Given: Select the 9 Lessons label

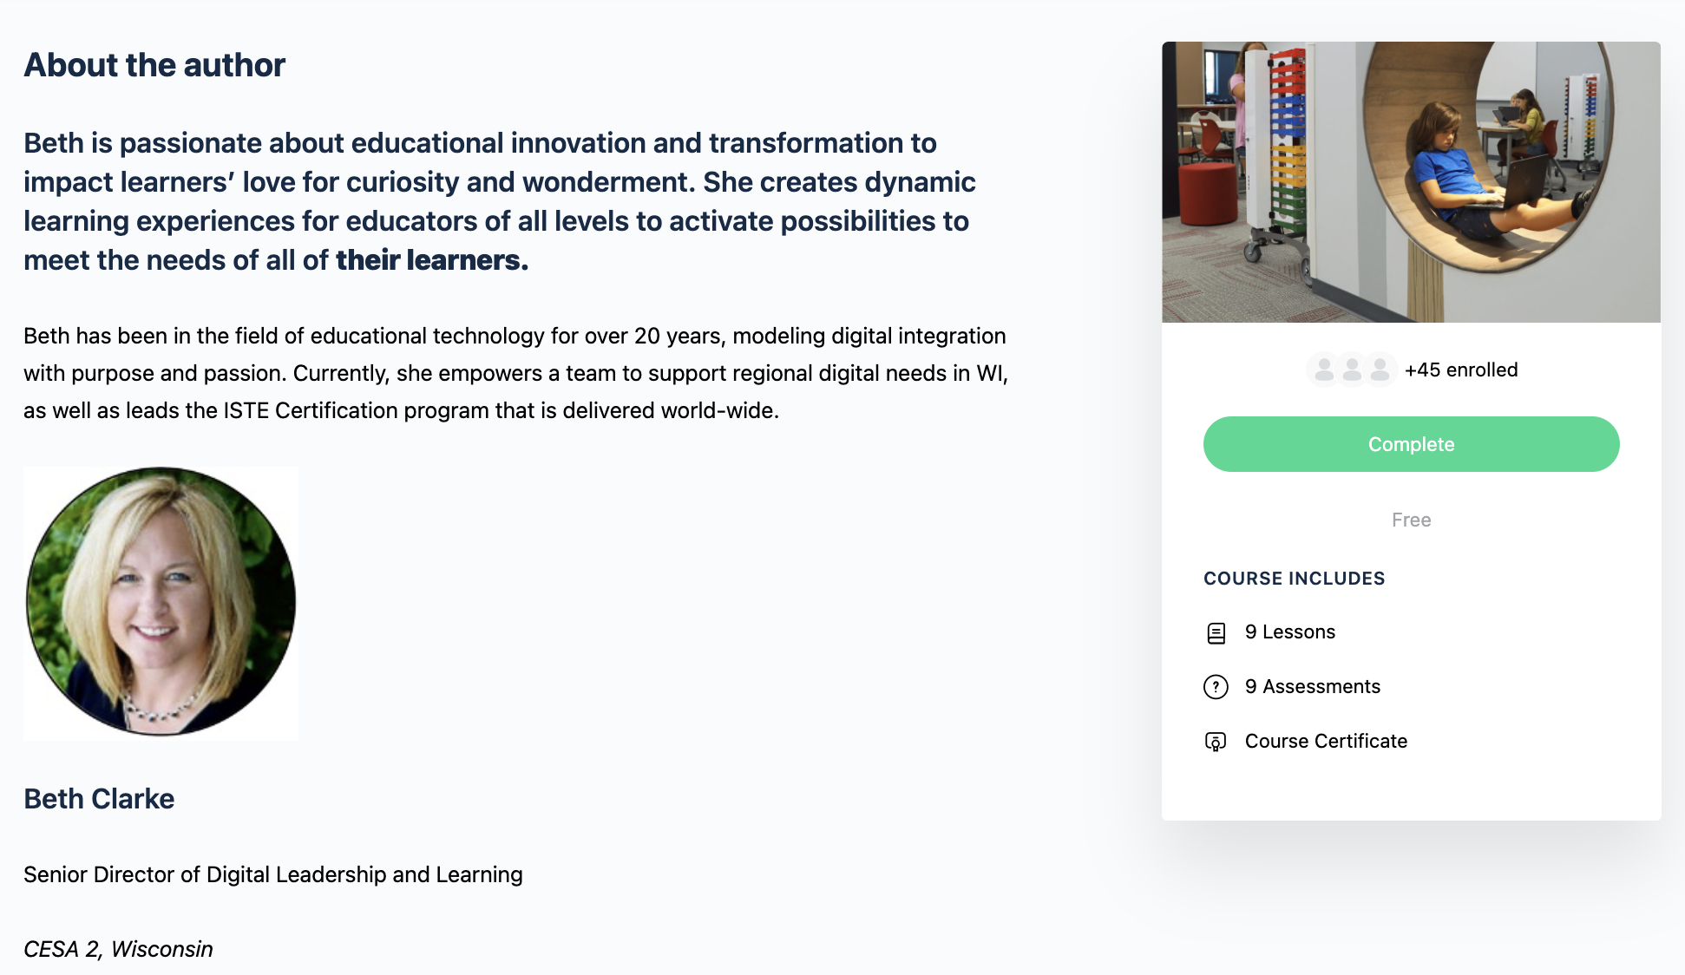Looking at the screenshot, I should (1289, 632).
